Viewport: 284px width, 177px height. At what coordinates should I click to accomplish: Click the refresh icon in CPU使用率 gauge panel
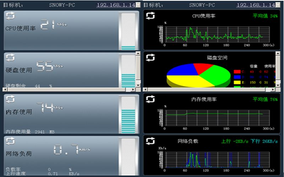10,17
